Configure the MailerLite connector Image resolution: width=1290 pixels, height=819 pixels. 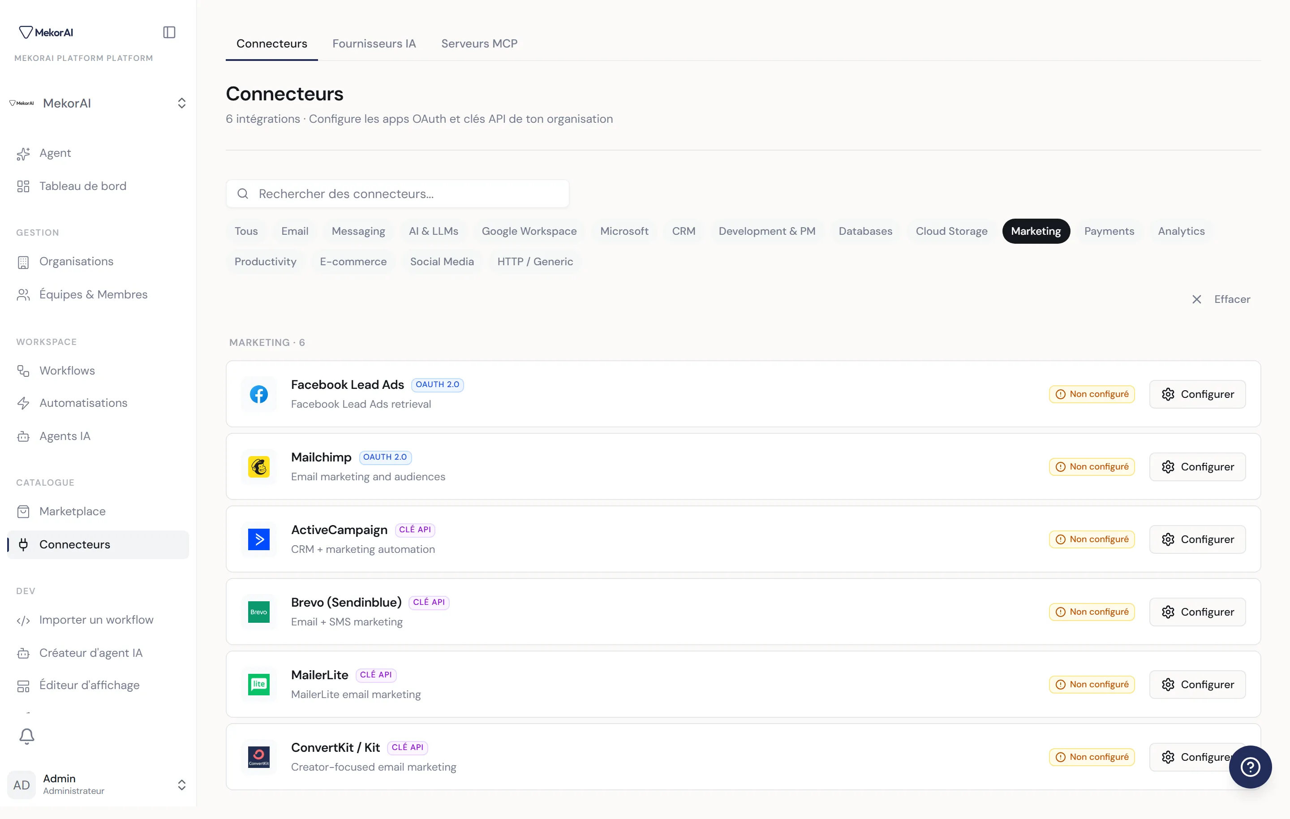pos(1197,685)
